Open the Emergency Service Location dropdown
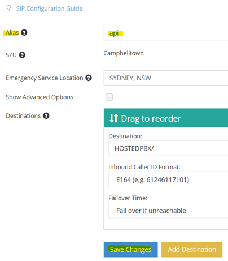 pos(166,78)
